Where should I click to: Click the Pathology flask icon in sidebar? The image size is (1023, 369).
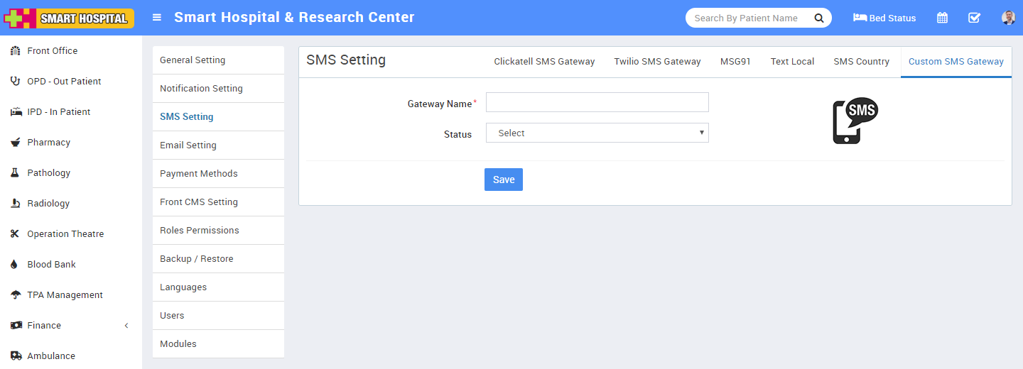[15, 173]
